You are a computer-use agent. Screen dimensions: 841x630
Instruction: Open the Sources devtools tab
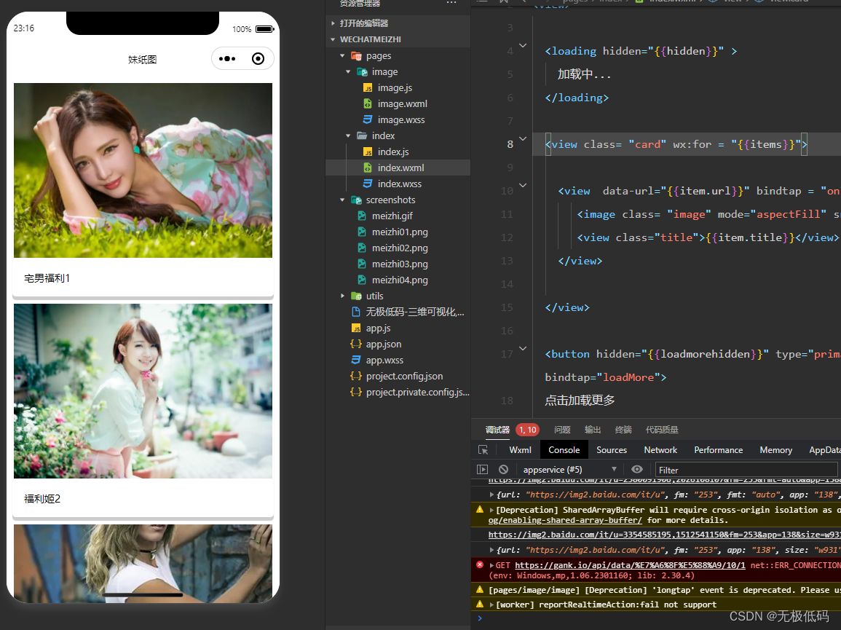[x=612, y=449]
